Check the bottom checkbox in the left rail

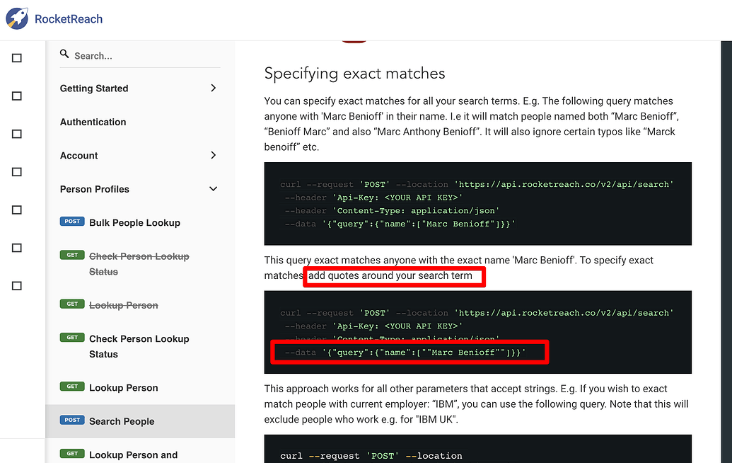[x=16, y=285]
